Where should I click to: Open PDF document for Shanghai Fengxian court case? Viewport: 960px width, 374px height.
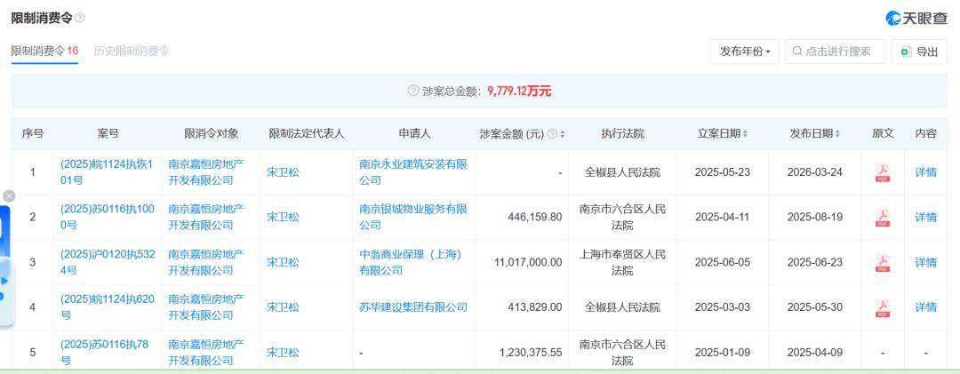point(882,263)
